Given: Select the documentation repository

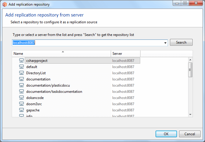Looking at the screenshot, I should tap(38, 79).
